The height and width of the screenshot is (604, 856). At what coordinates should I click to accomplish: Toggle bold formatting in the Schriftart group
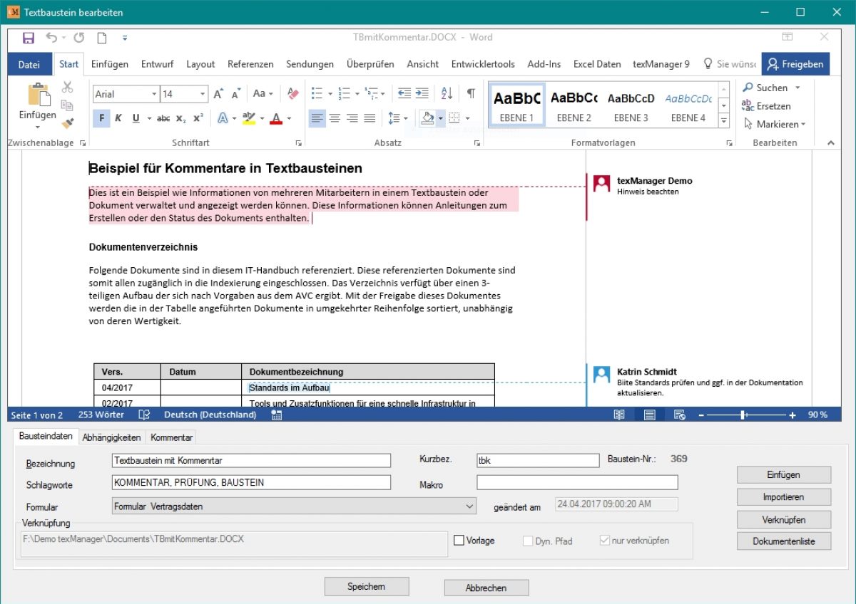pos(101,118)
